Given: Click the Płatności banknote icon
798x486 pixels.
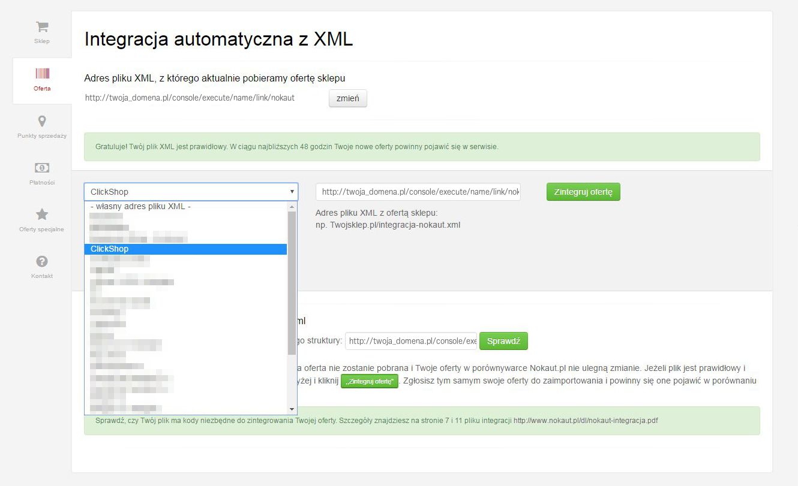Looking at the screenshot, I should tap(42, 168).
